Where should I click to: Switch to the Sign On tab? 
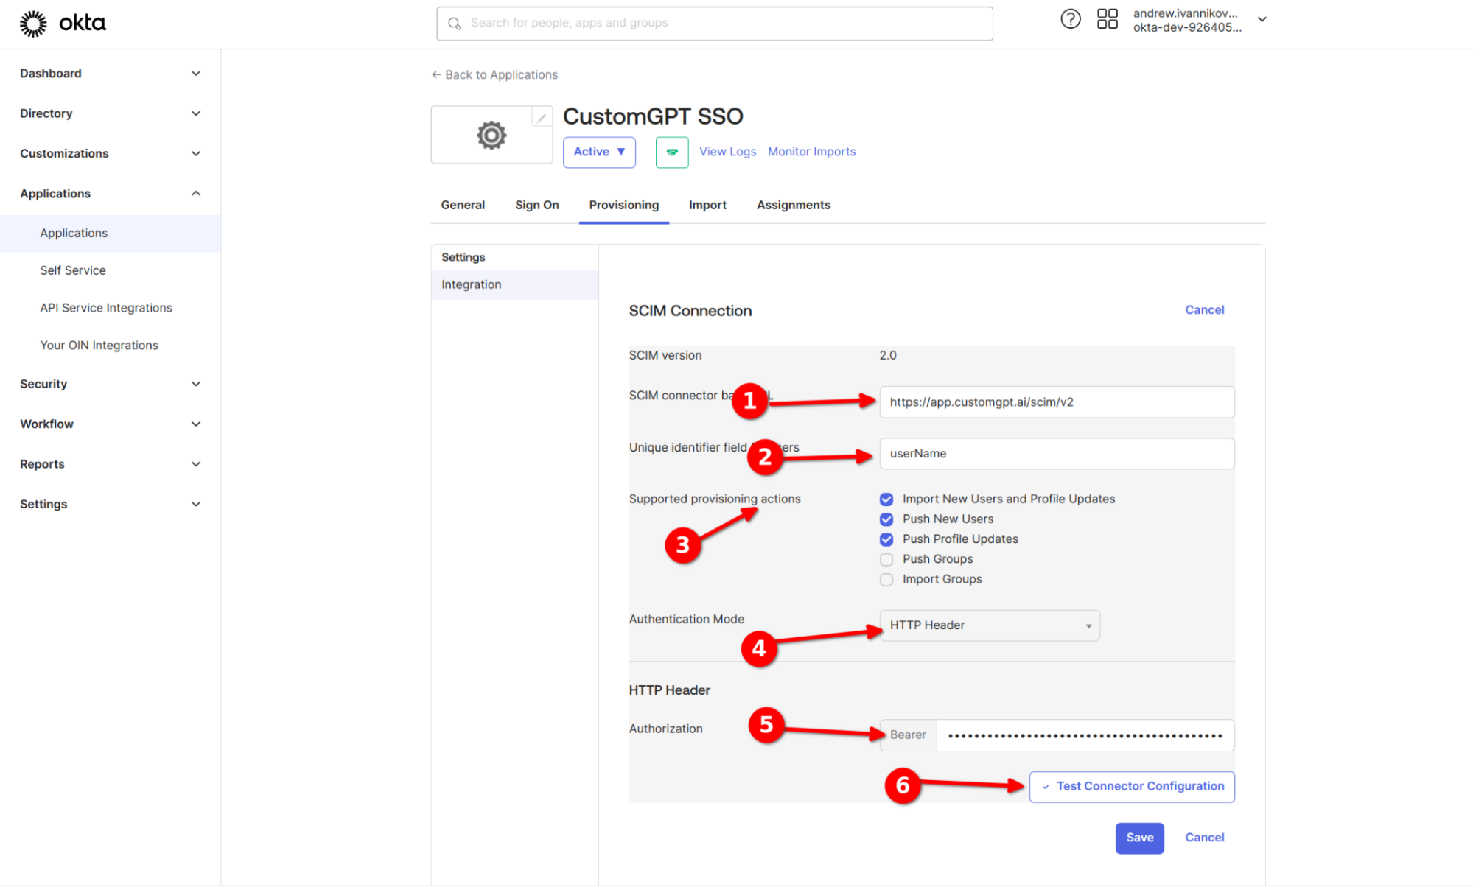[x=536, y=205]
